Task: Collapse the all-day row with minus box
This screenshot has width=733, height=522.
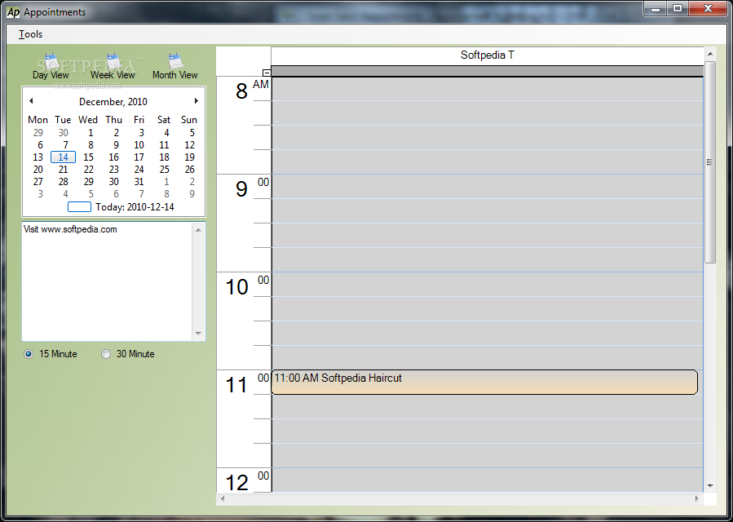Action: (x=267, y=73)
